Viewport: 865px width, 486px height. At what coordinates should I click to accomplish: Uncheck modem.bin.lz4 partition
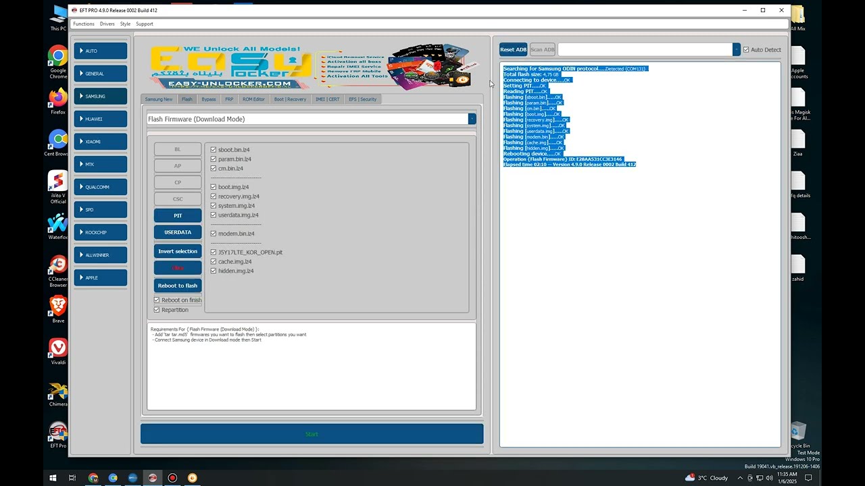tap(214, 234)
